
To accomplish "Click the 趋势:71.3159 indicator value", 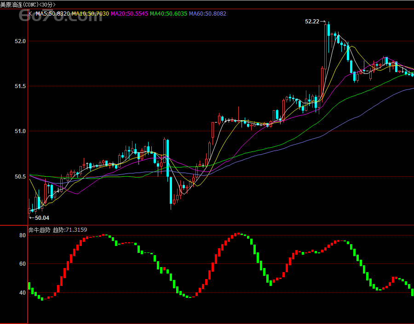I will click(70, 230).
